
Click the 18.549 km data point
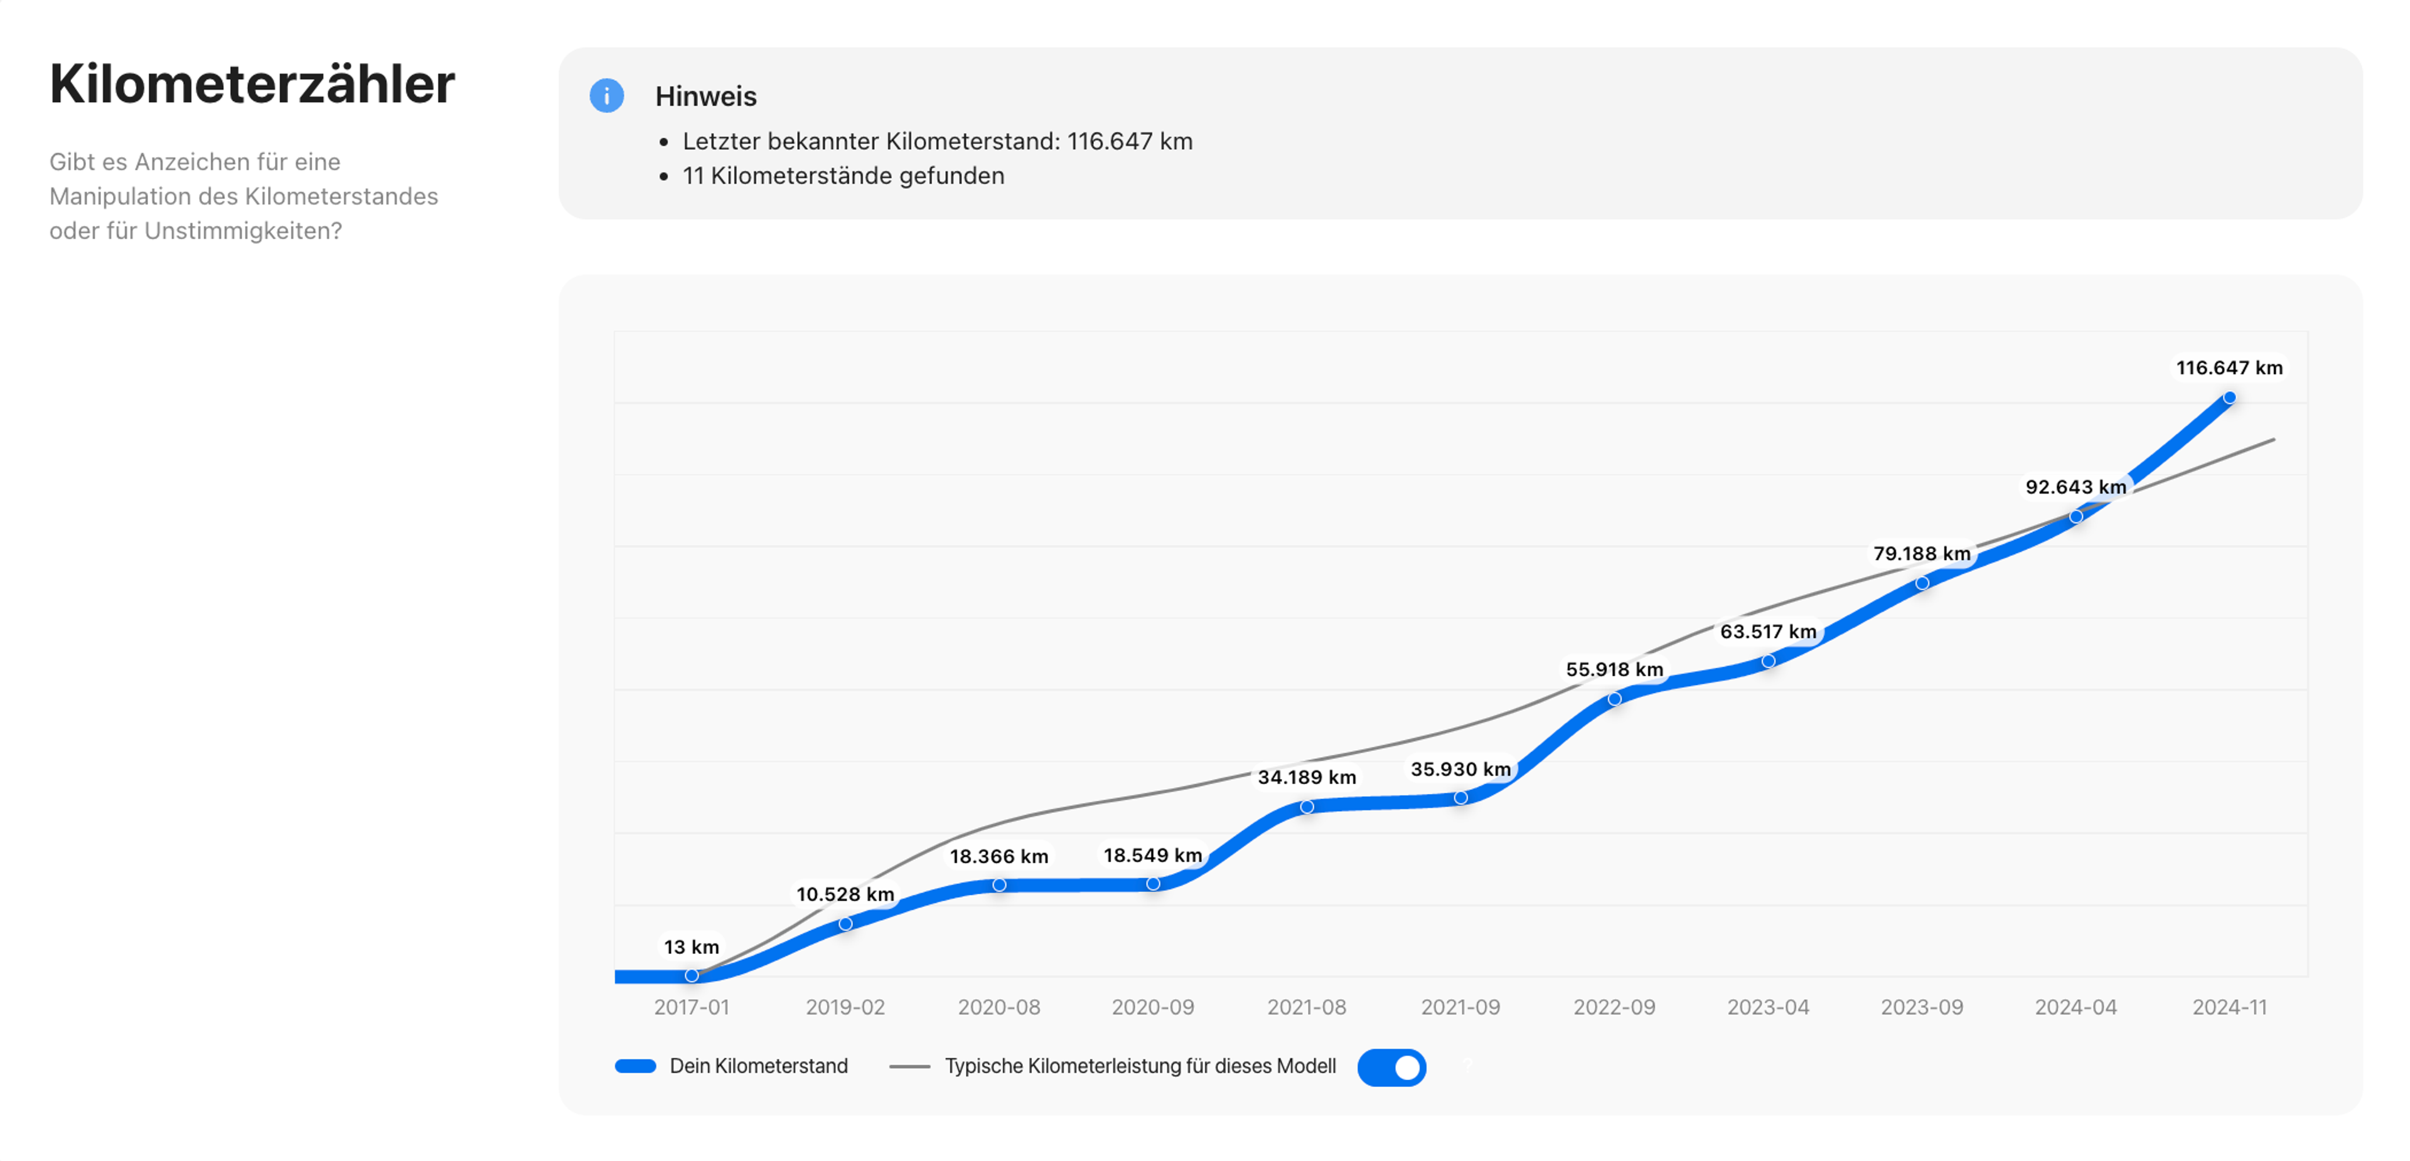coord(1153,884)
